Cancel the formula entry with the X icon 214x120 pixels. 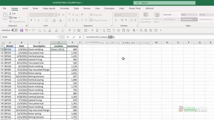tap(68, 37)
